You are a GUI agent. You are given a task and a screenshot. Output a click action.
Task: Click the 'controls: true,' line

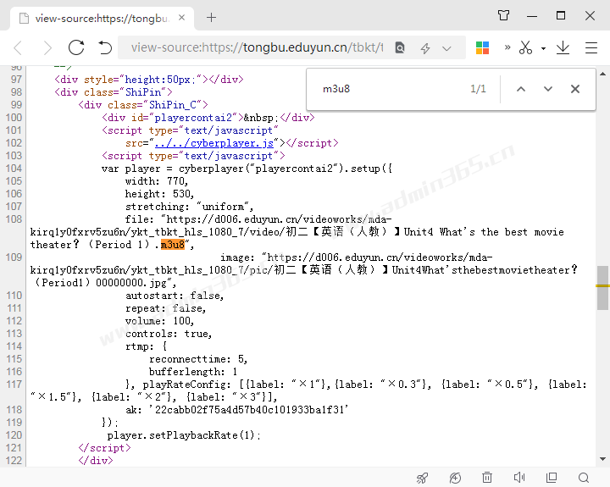[169, 334]
